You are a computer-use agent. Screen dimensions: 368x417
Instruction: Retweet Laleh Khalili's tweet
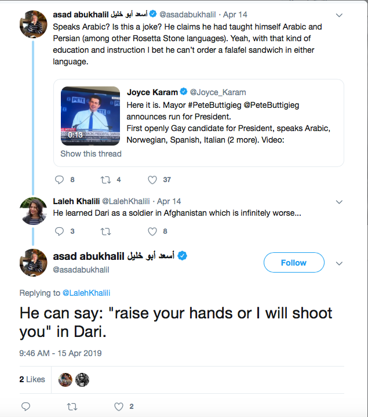tap(105, 231)
